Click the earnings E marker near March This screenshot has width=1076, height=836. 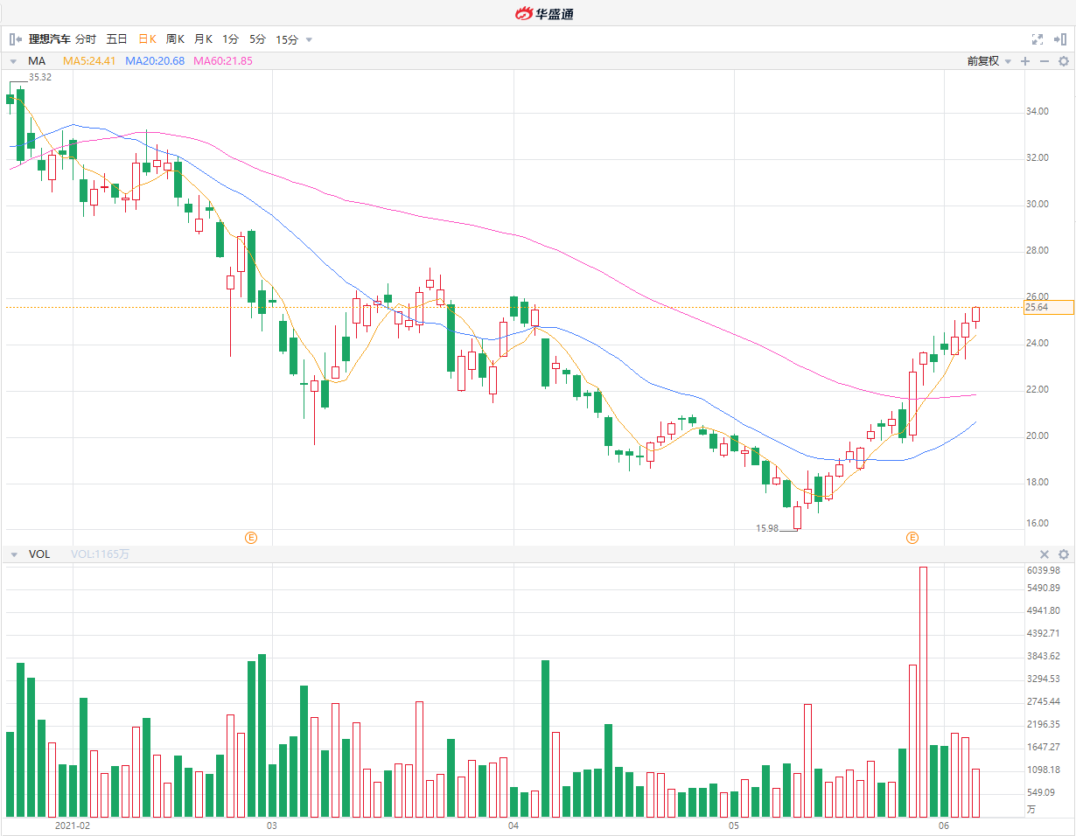(x=251, y=537)
